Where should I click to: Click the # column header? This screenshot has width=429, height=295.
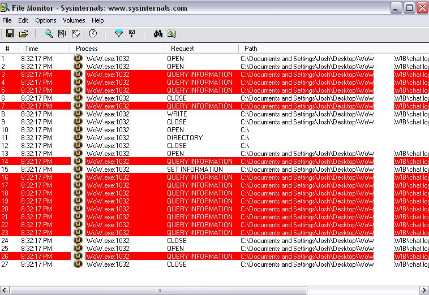[x=9, y=49]
